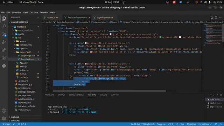Click the Formatting indicator in status bar

click(x=205, y=124)
